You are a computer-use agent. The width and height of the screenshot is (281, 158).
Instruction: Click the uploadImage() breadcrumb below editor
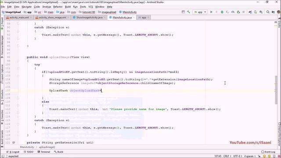(47, 147)
